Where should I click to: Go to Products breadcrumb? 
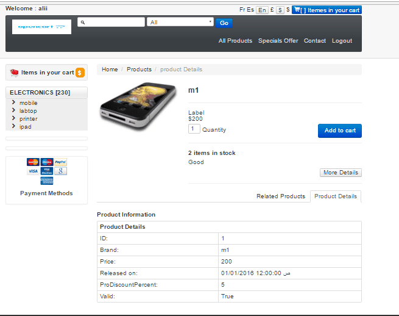(x=139, y=70)
